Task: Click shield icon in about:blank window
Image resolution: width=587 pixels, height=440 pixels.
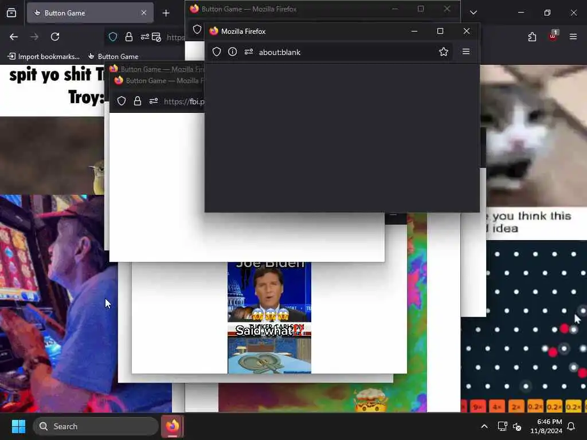Action: point(216,52)
